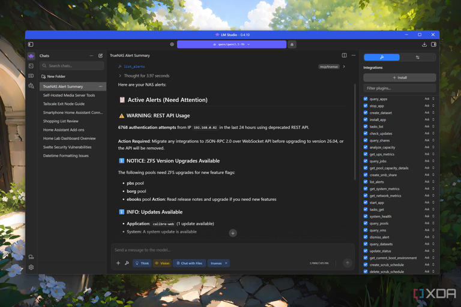Viewport: 461px width, 307px height.
Task: Uncheck the stop_app tool
Action: tap(366, 106)
